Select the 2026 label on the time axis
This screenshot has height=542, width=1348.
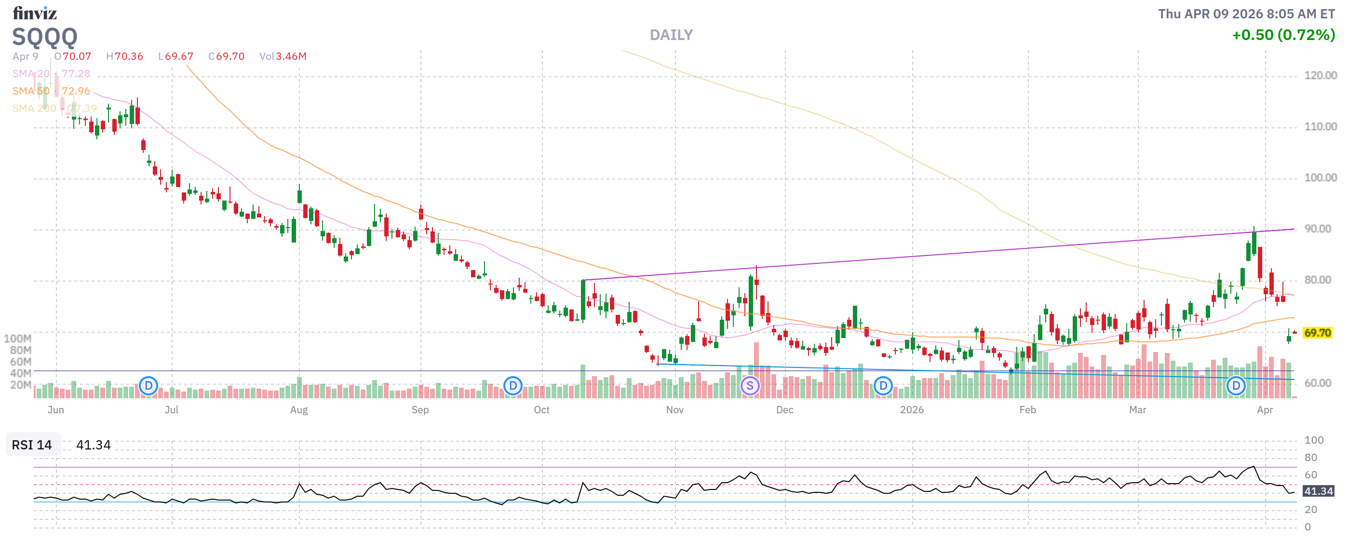coord(912,410)
